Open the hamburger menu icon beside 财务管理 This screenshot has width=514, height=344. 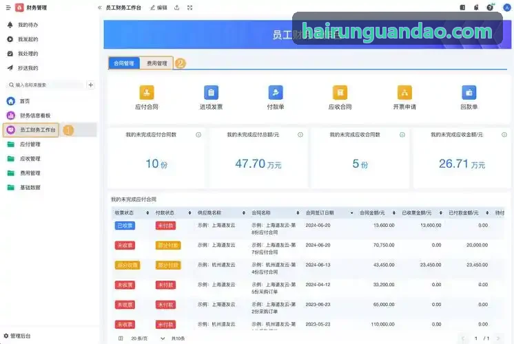8,8
